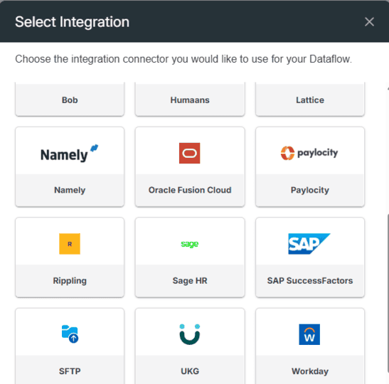389x384 pixels.
Task: Close the Select Integration dialog
Action: (369, 22)
